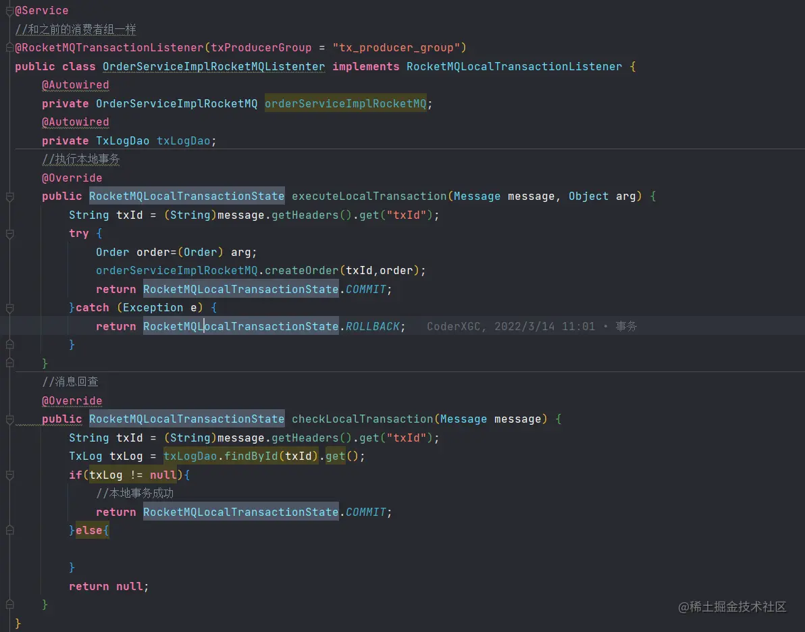Click the createOrder method call

click(x=301, y=271)
